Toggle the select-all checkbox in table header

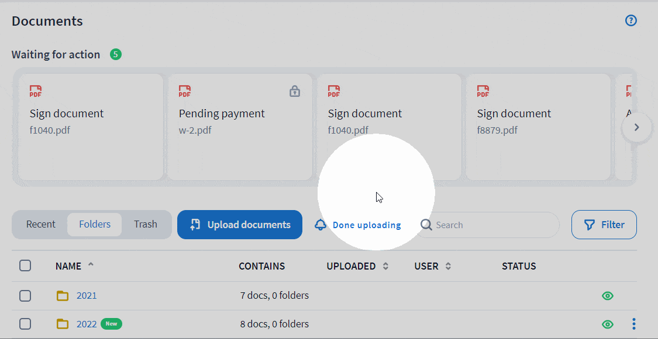pyautogui.click(x=25, y=266)
